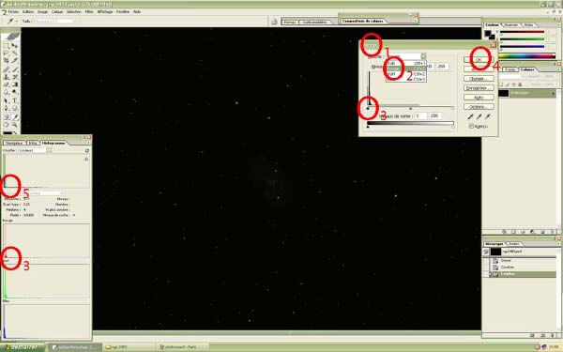The image size is (563, 352).
Task: Pick the white point eyedropper in Levels dialog
Action: 488,116
